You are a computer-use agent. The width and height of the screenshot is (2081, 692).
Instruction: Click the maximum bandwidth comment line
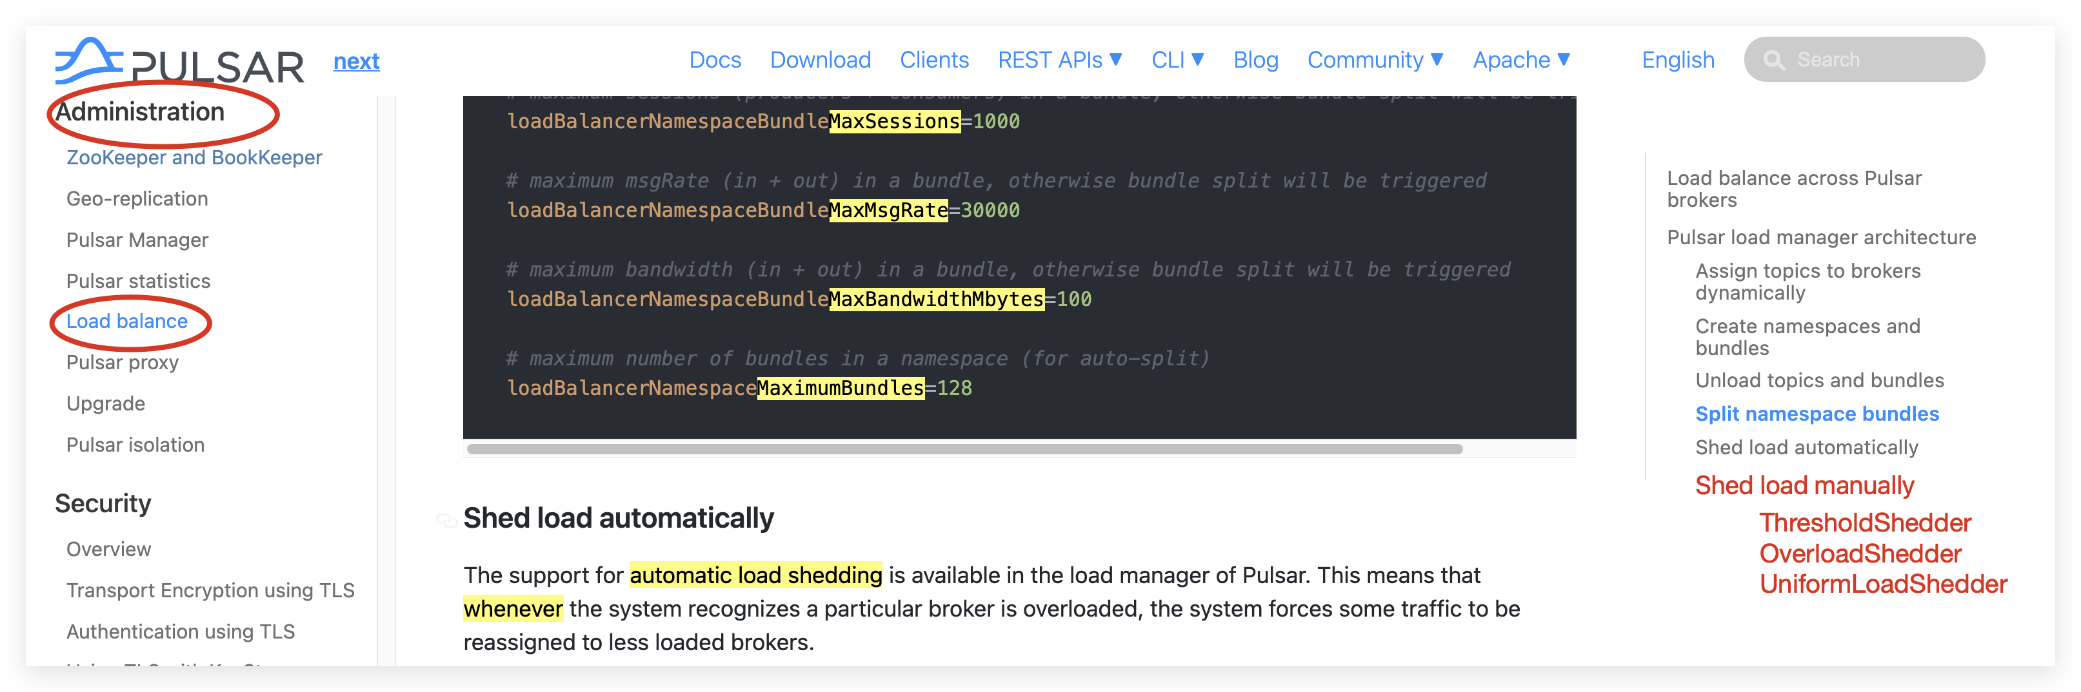(x=1008, y=269)
